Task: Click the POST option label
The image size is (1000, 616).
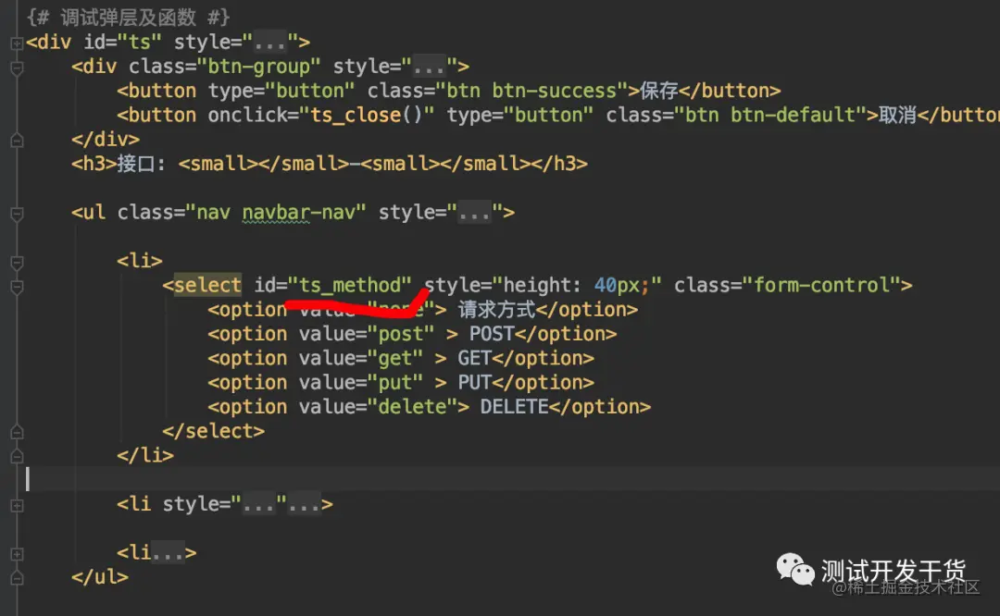Action: [492, 334]
